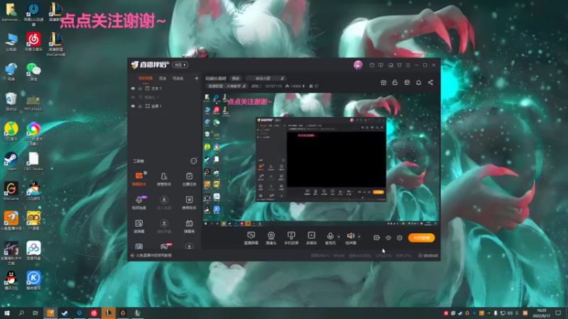The width and height of the screenshot is (568, 319).
Task: Open the gear settings icon beside the live button
Action: tap(400, 237)
